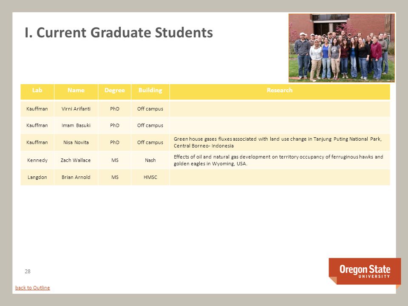408x306 pixels.
Task: Click the Tanjung Puting research description
Action: [278, 142]
